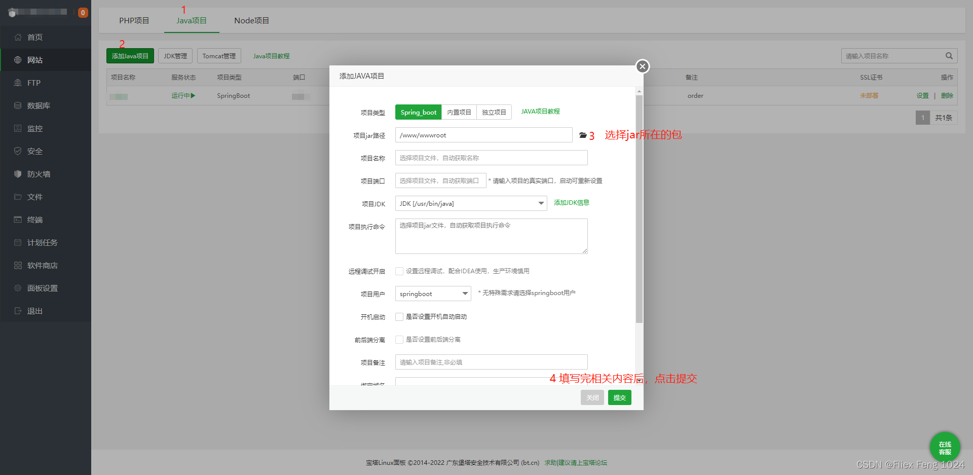Click the 数据库 database icon
Screen dimensions: 973x475
pyautogui.click(x=18, y=105)
